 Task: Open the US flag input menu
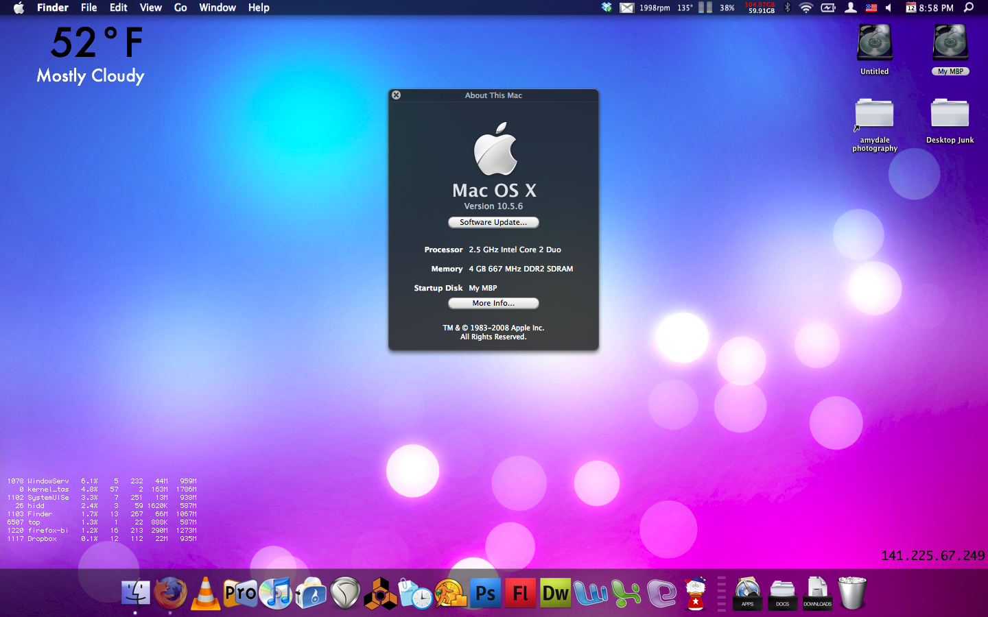coord(871,8)
